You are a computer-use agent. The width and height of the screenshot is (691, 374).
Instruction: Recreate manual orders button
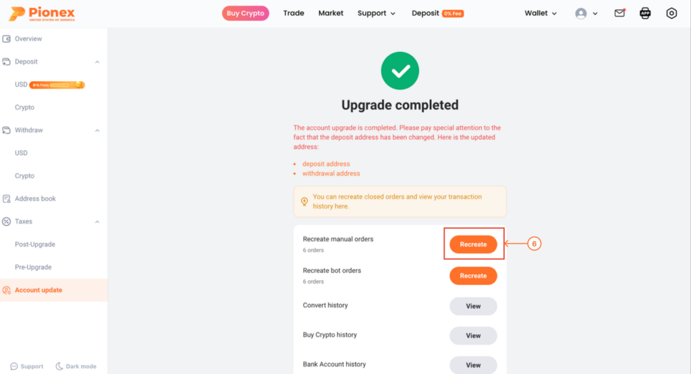tap(473, 244)
